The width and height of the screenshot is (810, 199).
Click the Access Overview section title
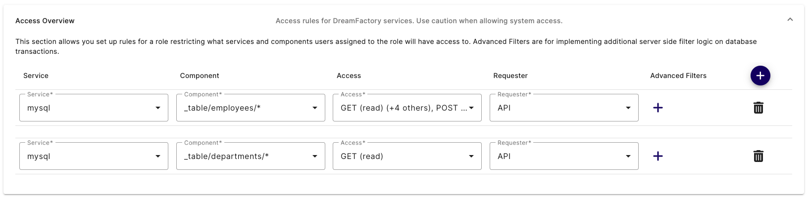[x=45, y=21]
